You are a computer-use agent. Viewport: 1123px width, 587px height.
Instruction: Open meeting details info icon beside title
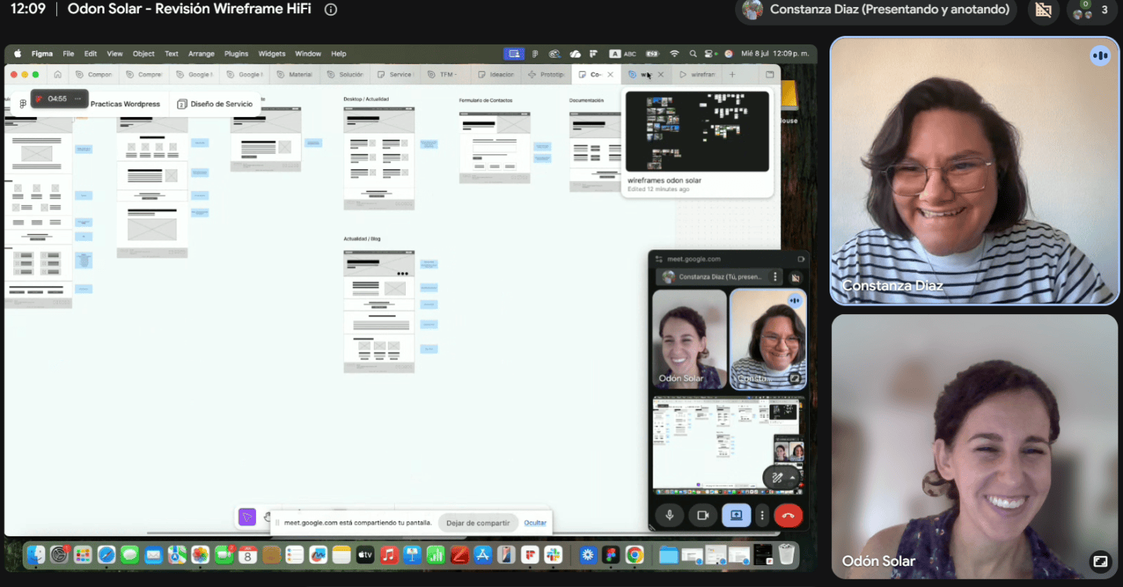tap(331, 9)
